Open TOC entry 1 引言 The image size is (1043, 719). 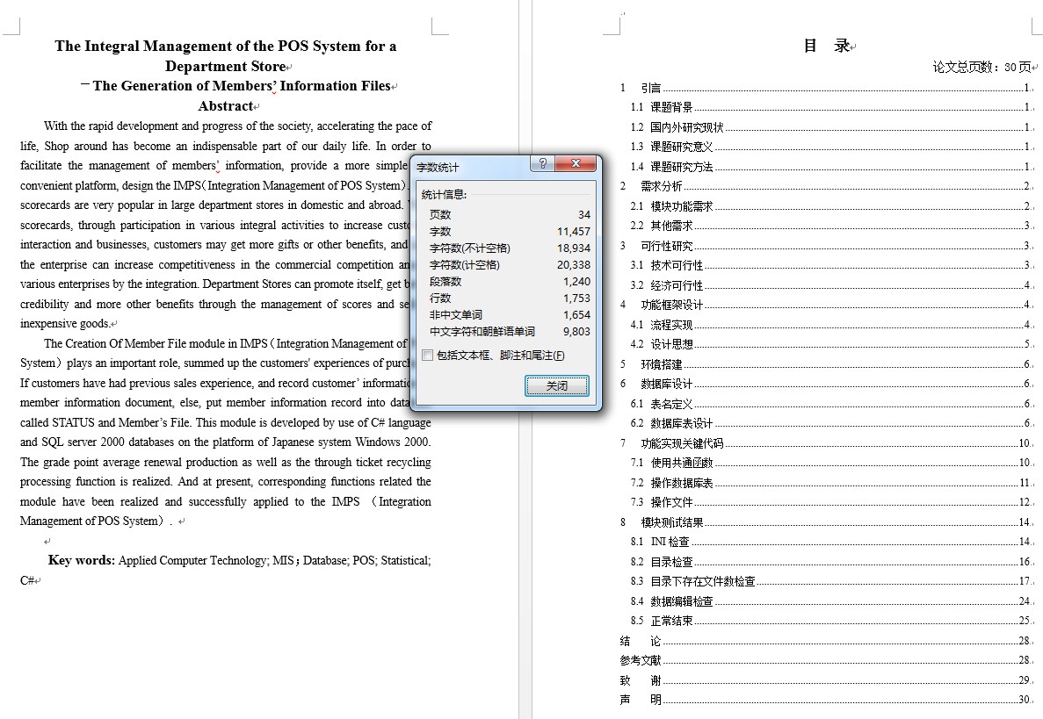825,88
